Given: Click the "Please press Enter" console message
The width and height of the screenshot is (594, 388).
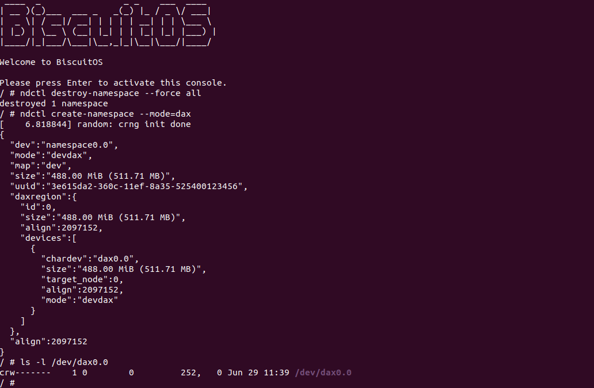Looking at the screenshot, I should (x=113, y=83).
